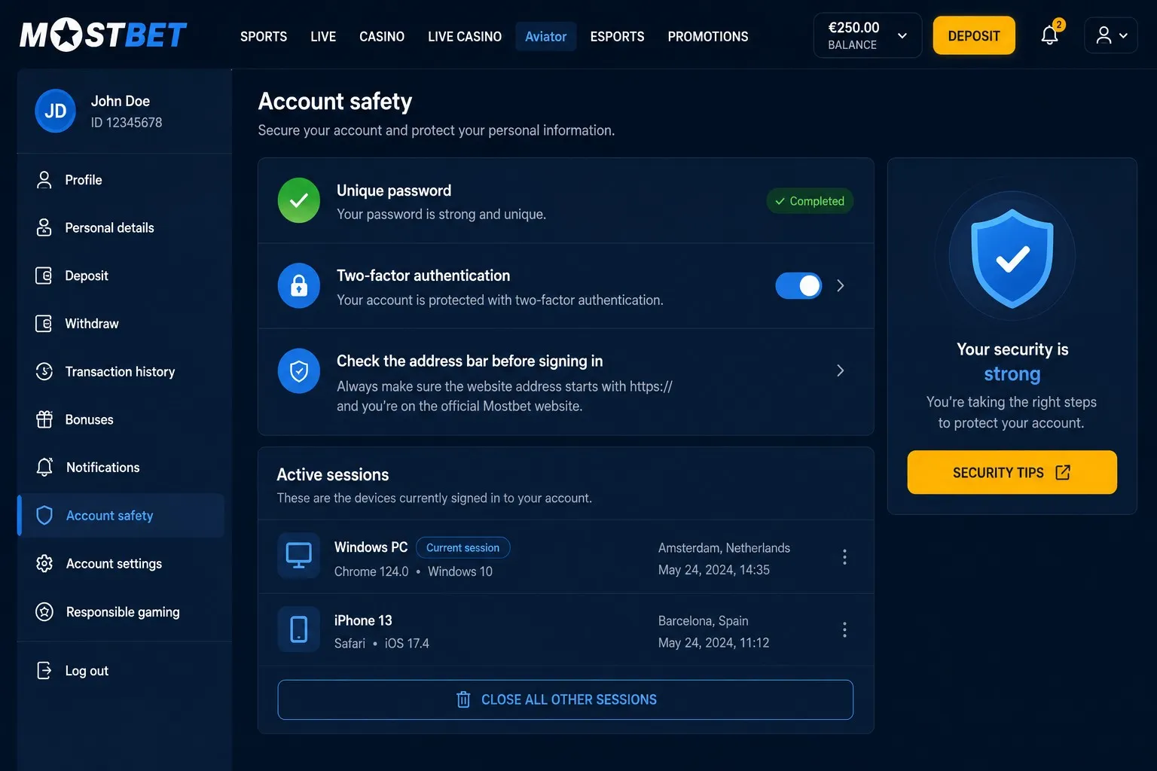Click the 'Amsterdam, Netherlands' location text
This screenshot has height=771, width=1157.
(724, 548)
